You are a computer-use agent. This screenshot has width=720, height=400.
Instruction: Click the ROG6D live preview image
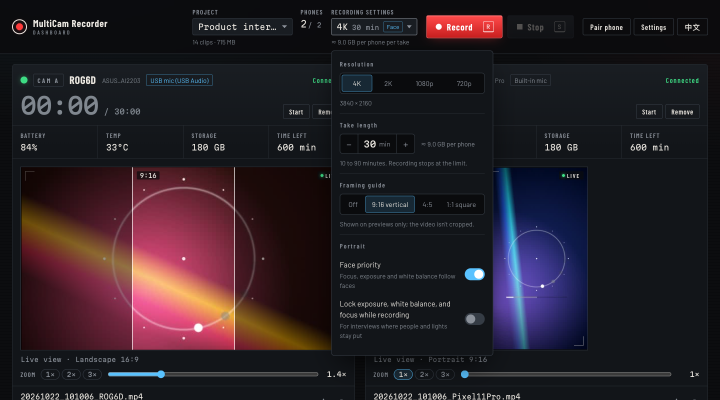click(176, 258)
